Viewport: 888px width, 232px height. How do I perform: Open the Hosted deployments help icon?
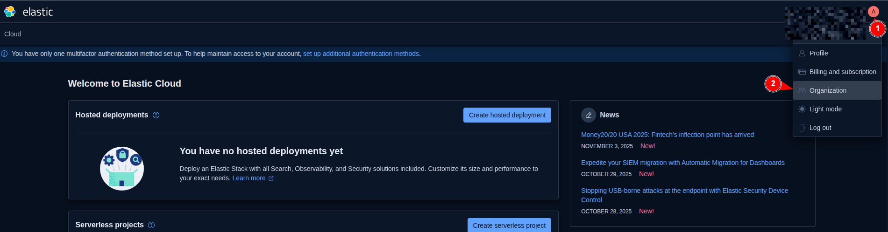[x=156, y=115]
